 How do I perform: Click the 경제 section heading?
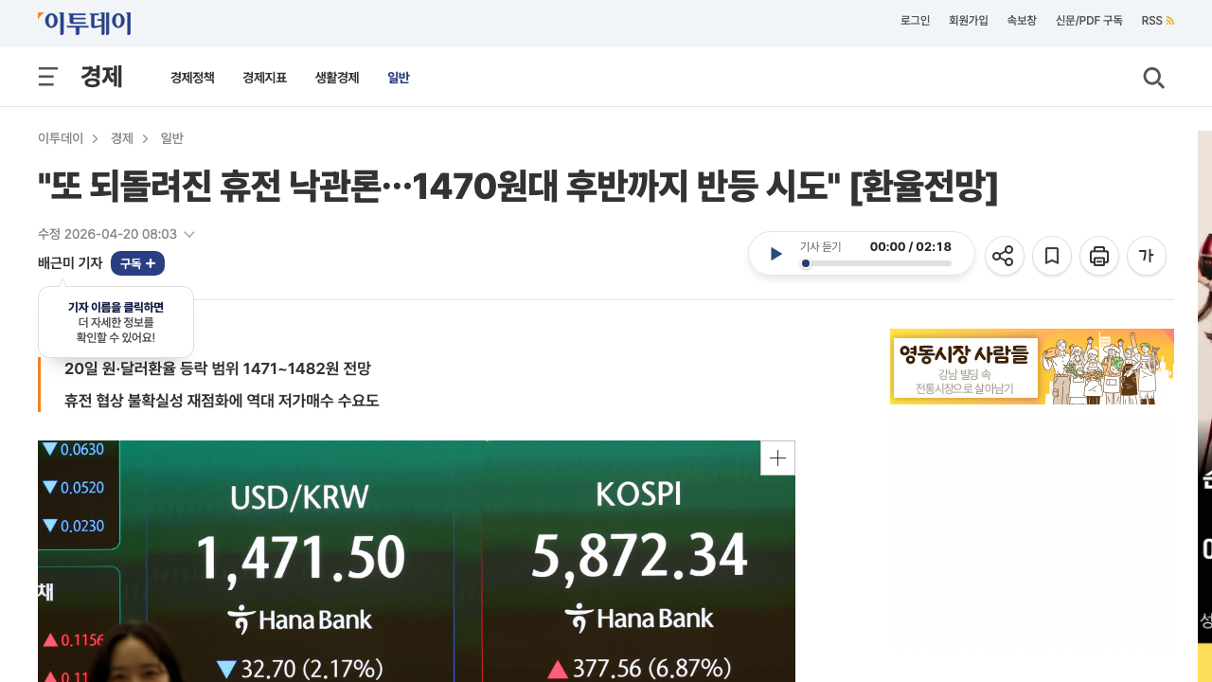point(101,77)
